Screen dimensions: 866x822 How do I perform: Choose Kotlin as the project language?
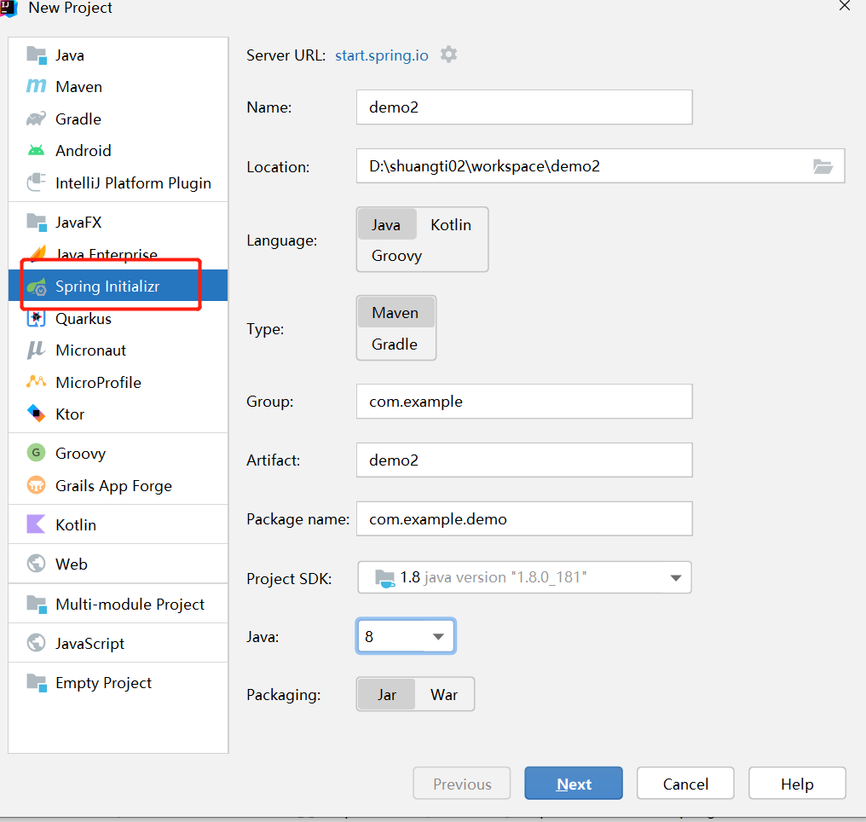451,225
